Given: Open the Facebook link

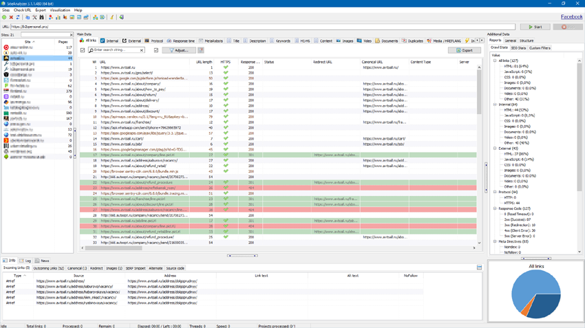Looking at the screenshot, I should (x=571, y=17).
